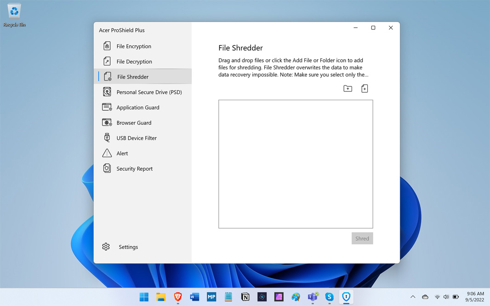Image resolution: width=490 pixels, height=306 pixels.
Task: Show hidden system tray icons
Action: point(413,297)
